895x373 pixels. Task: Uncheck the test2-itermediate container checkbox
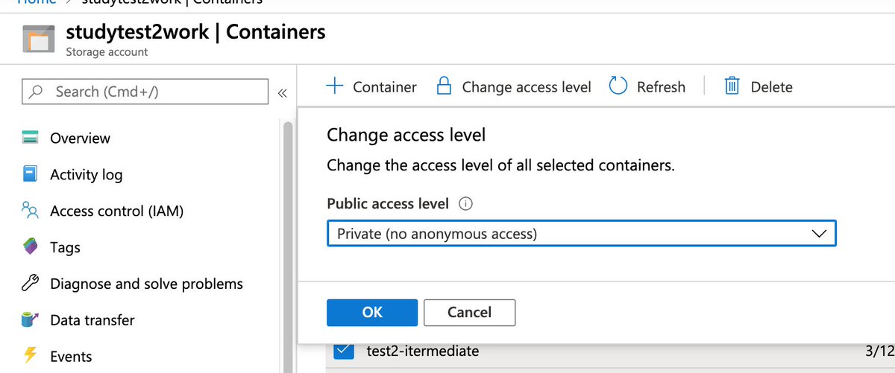[x=344, y=351]
